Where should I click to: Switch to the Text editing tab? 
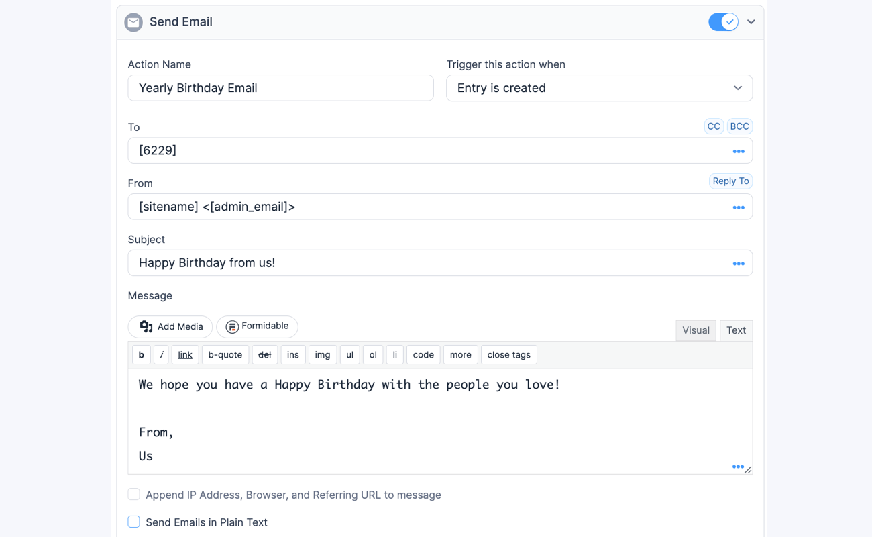[x=736, y=330]
